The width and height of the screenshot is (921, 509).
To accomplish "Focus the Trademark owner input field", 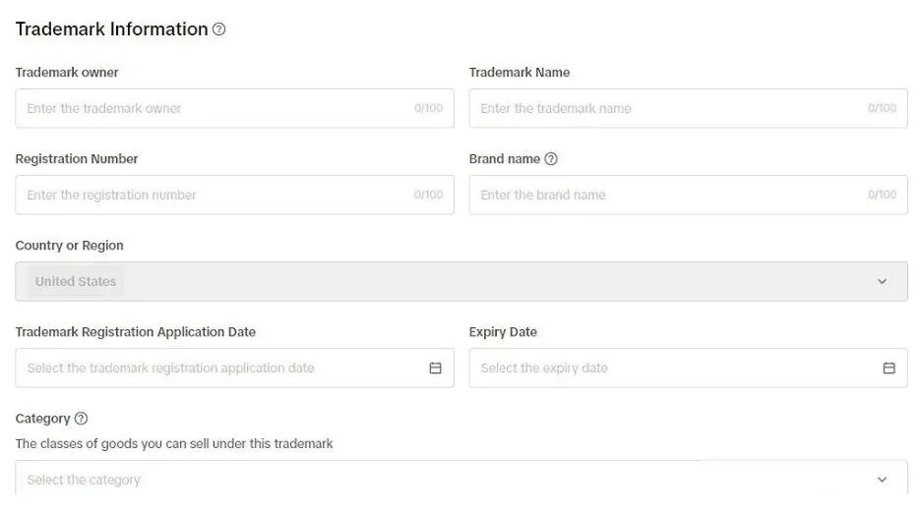I will (234, 108).
